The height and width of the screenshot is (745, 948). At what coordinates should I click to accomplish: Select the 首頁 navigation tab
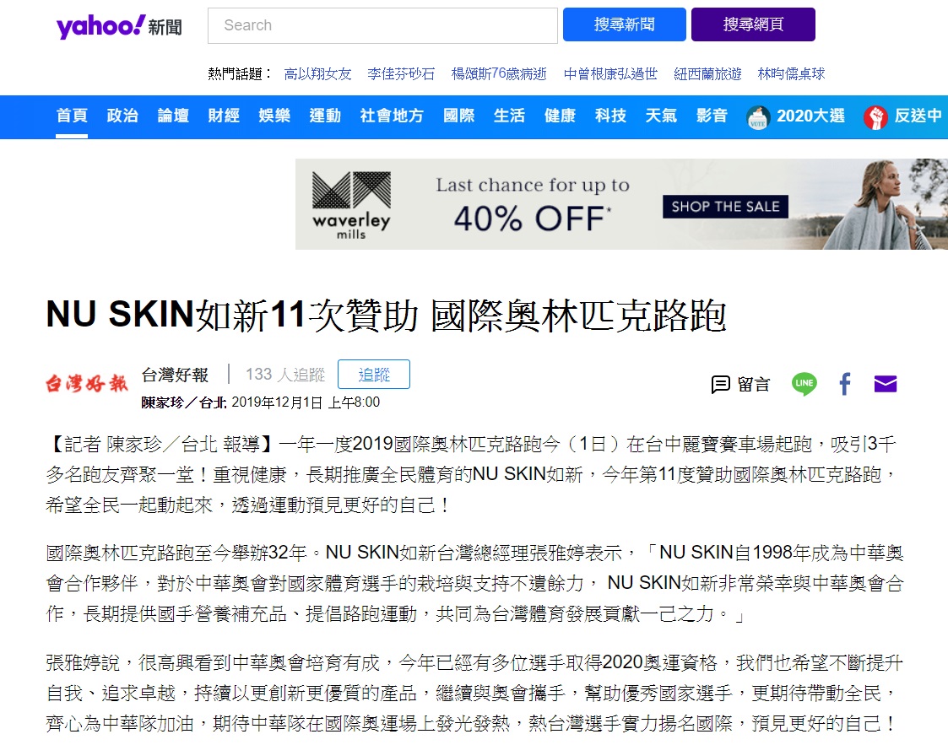(72, 116)
